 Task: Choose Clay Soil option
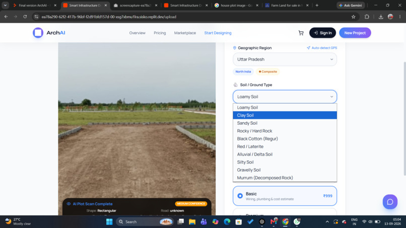pos(285,115)
